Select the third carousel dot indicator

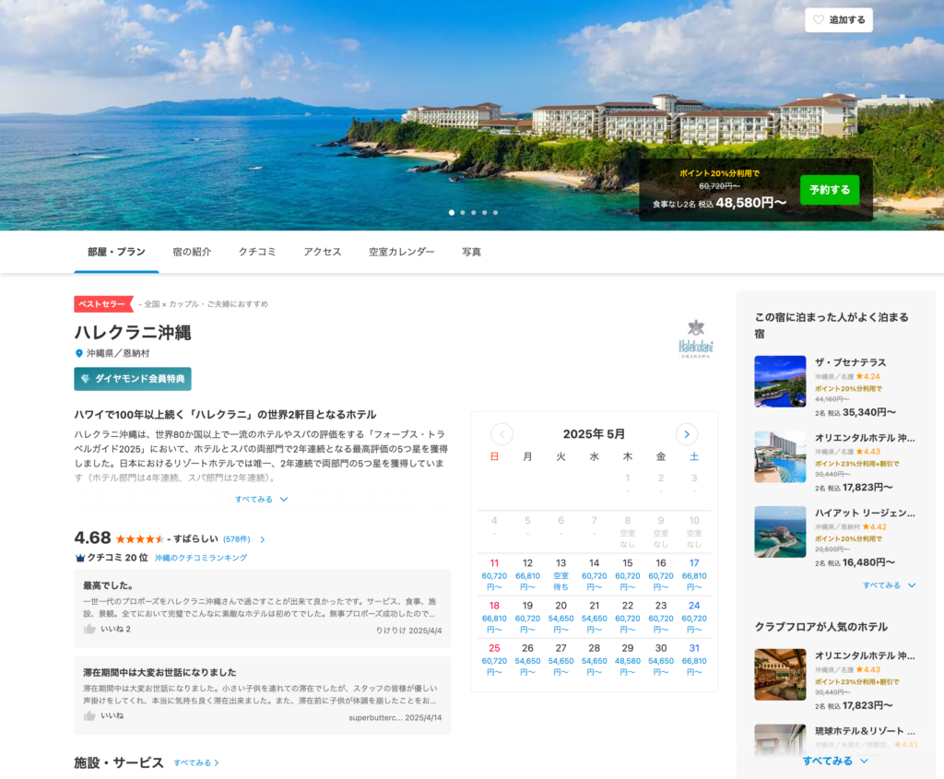[474, 213]
